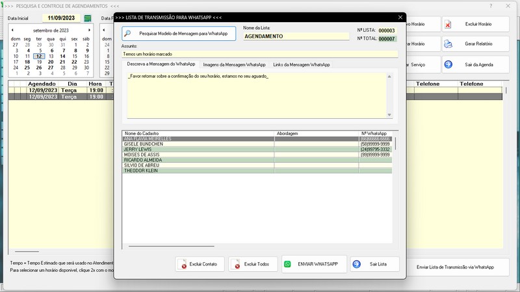Click the blue arrow icon on Sair da Agenda
The image size is (520, 292).
tap(448, 64)
